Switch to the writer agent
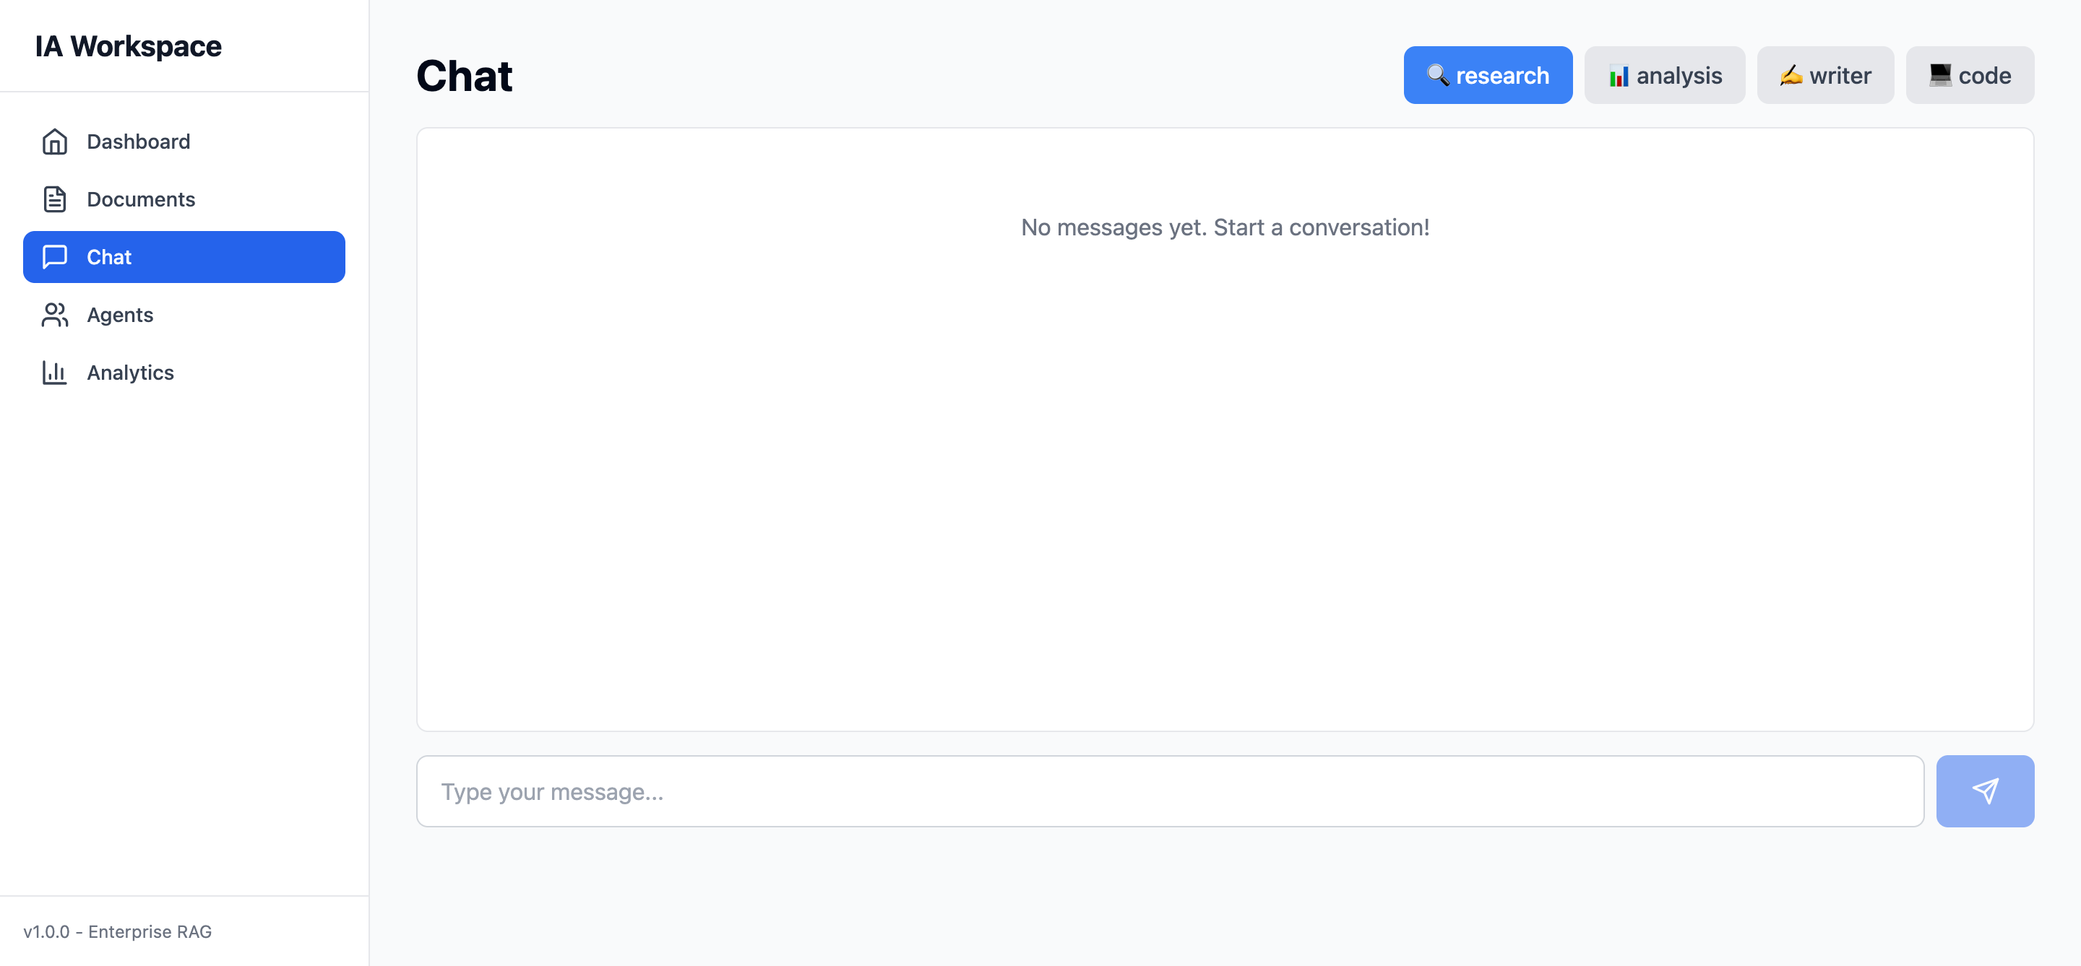Viewport: 2081px width, 966px height. pos(1825,75)
